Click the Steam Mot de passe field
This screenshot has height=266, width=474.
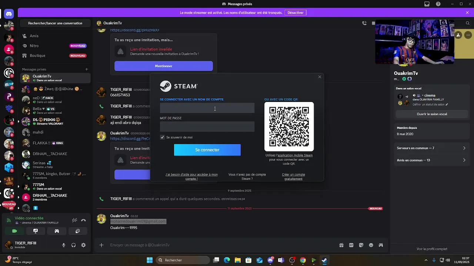click(x=207, y=127)
